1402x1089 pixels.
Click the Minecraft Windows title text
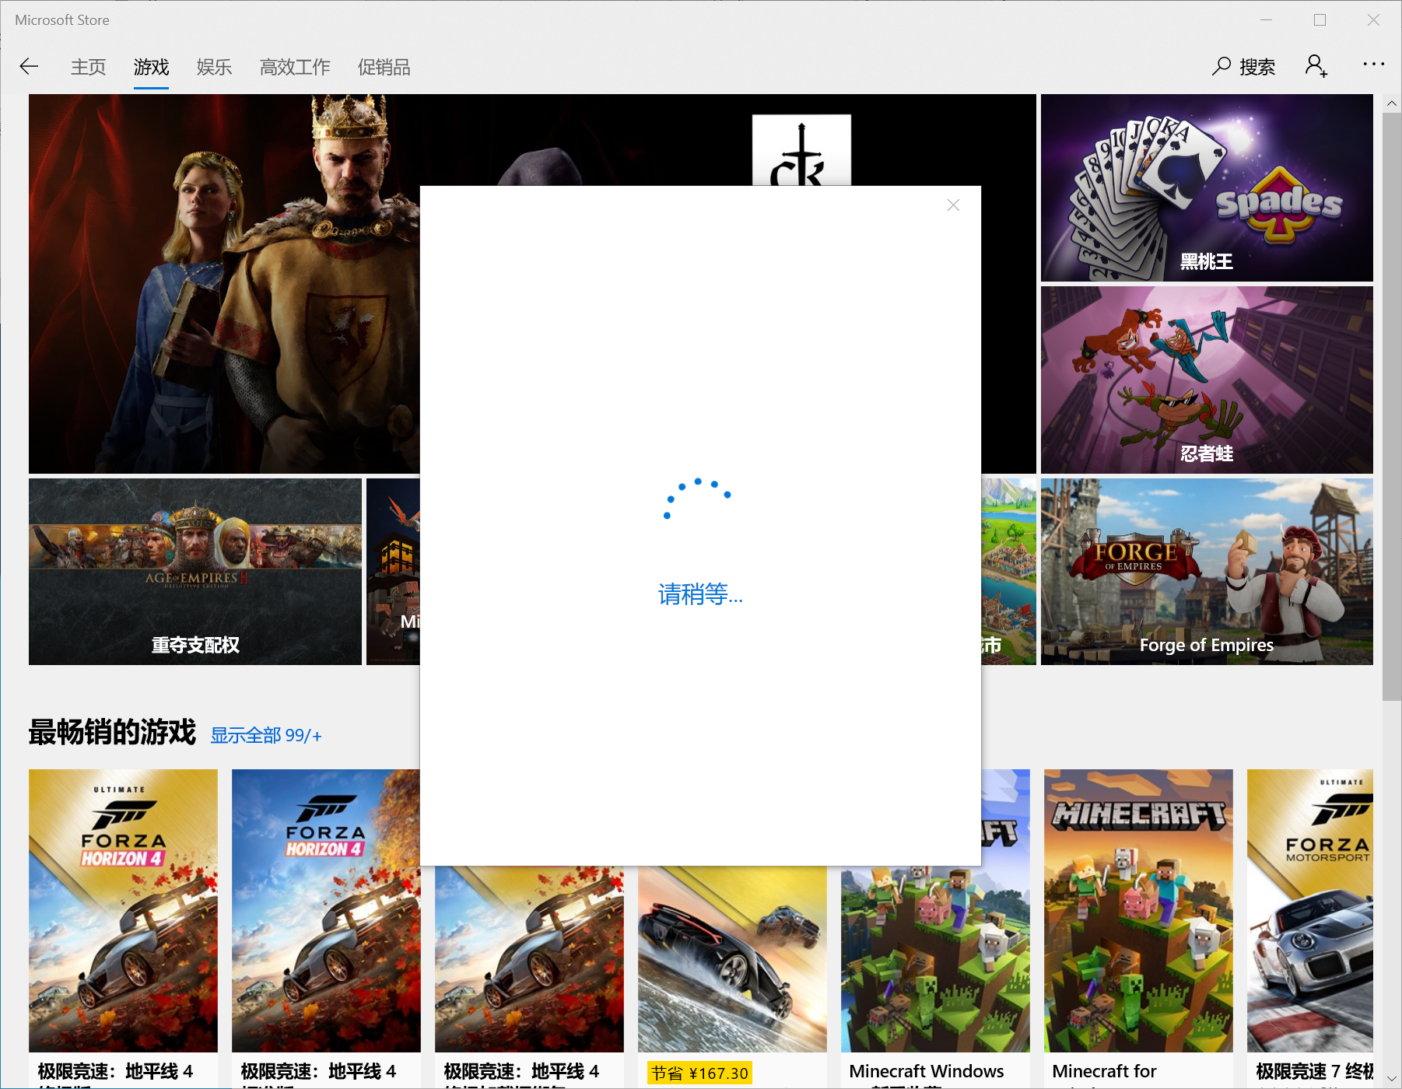coord(927,1071)
